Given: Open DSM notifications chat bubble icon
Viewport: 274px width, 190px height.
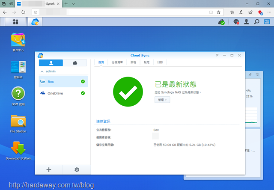Looking at the screenshot, I should [236, 22].
